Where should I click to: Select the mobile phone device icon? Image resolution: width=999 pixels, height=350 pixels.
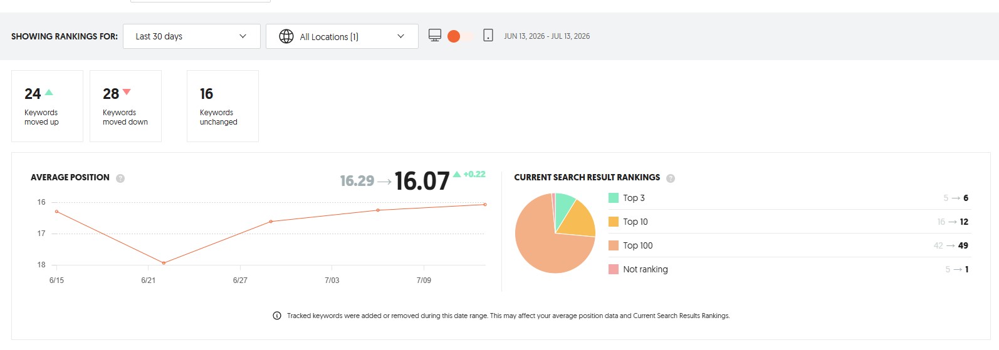point(488,35)
